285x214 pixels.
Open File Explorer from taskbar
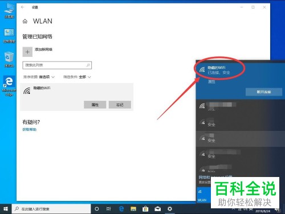pyautogui.click(x=133, y=209)
